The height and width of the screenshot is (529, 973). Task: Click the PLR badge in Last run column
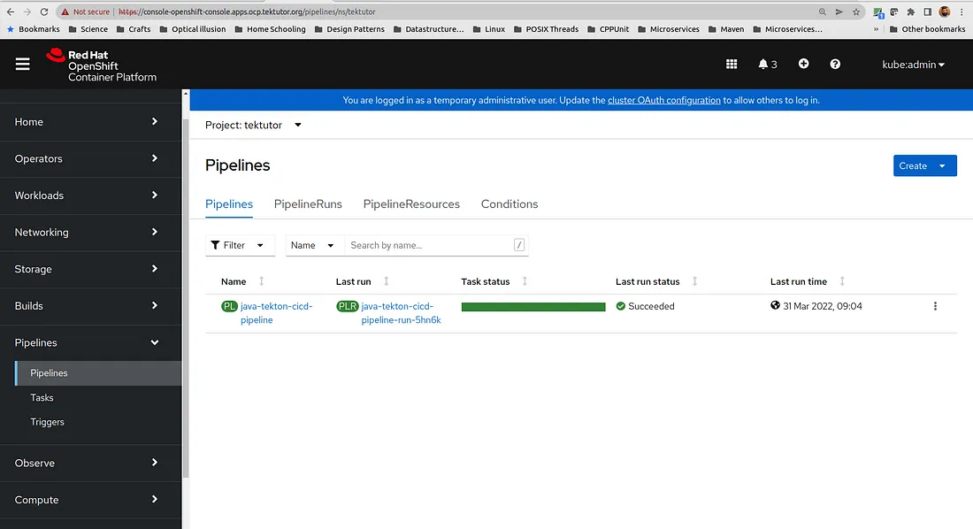point(348,306)
